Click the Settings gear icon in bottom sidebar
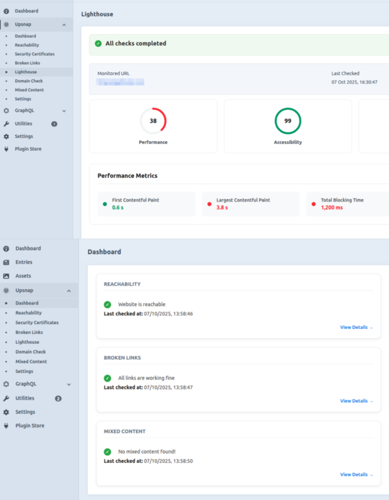This screenshot has width=389, height=500. coord(6,412)
